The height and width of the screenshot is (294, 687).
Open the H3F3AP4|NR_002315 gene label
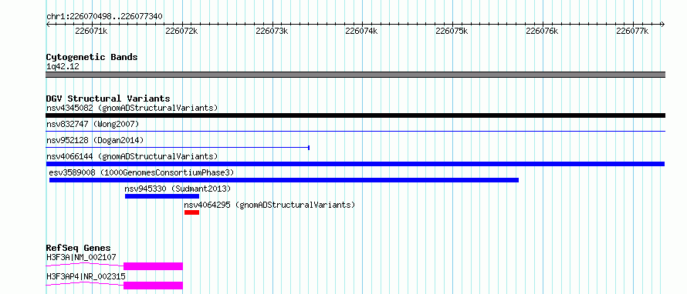86,276
